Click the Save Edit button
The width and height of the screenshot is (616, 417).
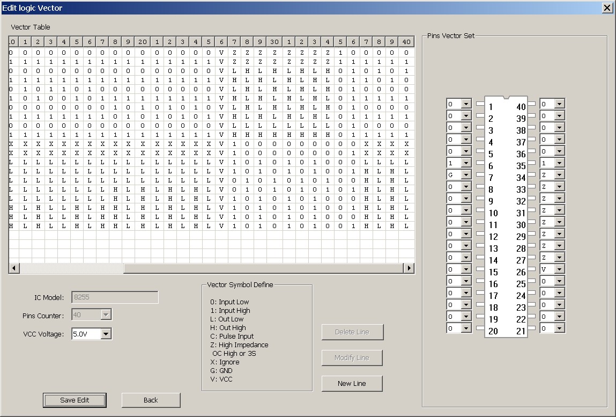[75, 400]
